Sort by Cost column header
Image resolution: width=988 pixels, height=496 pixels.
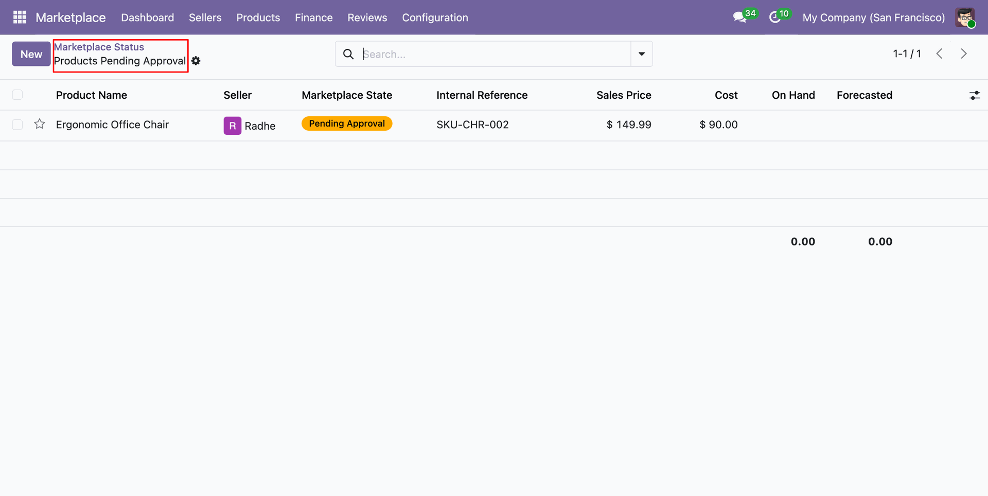coord(726,95)
